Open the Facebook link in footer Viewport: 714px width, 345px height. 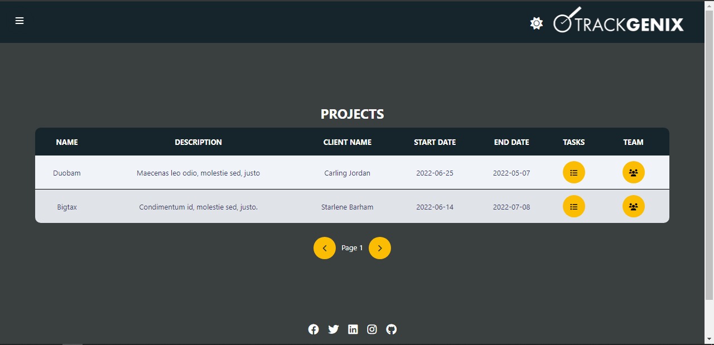pos(313,329)
